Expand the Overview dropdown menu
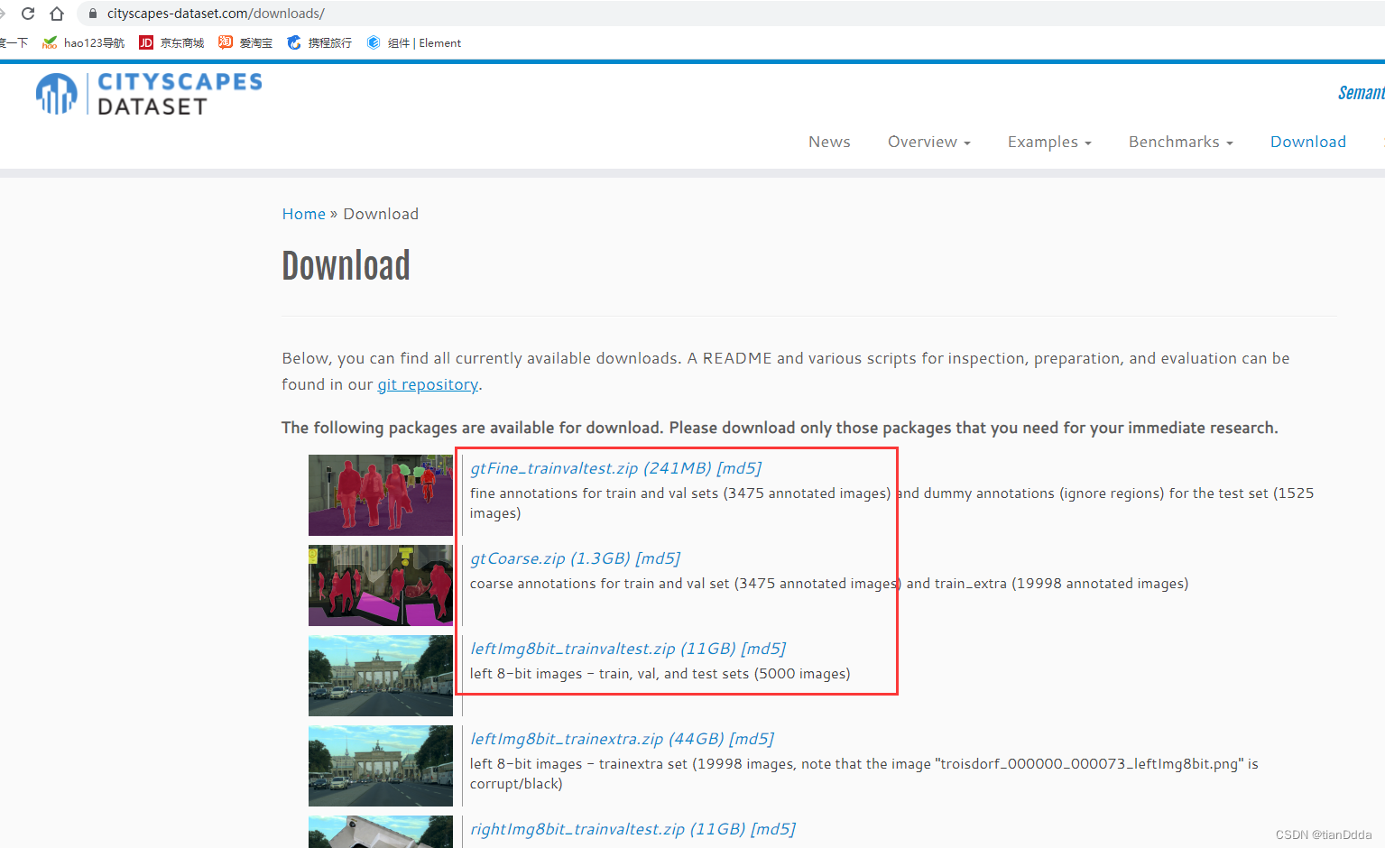This screenshot has width=1385, height=848. tap(928, 142)
